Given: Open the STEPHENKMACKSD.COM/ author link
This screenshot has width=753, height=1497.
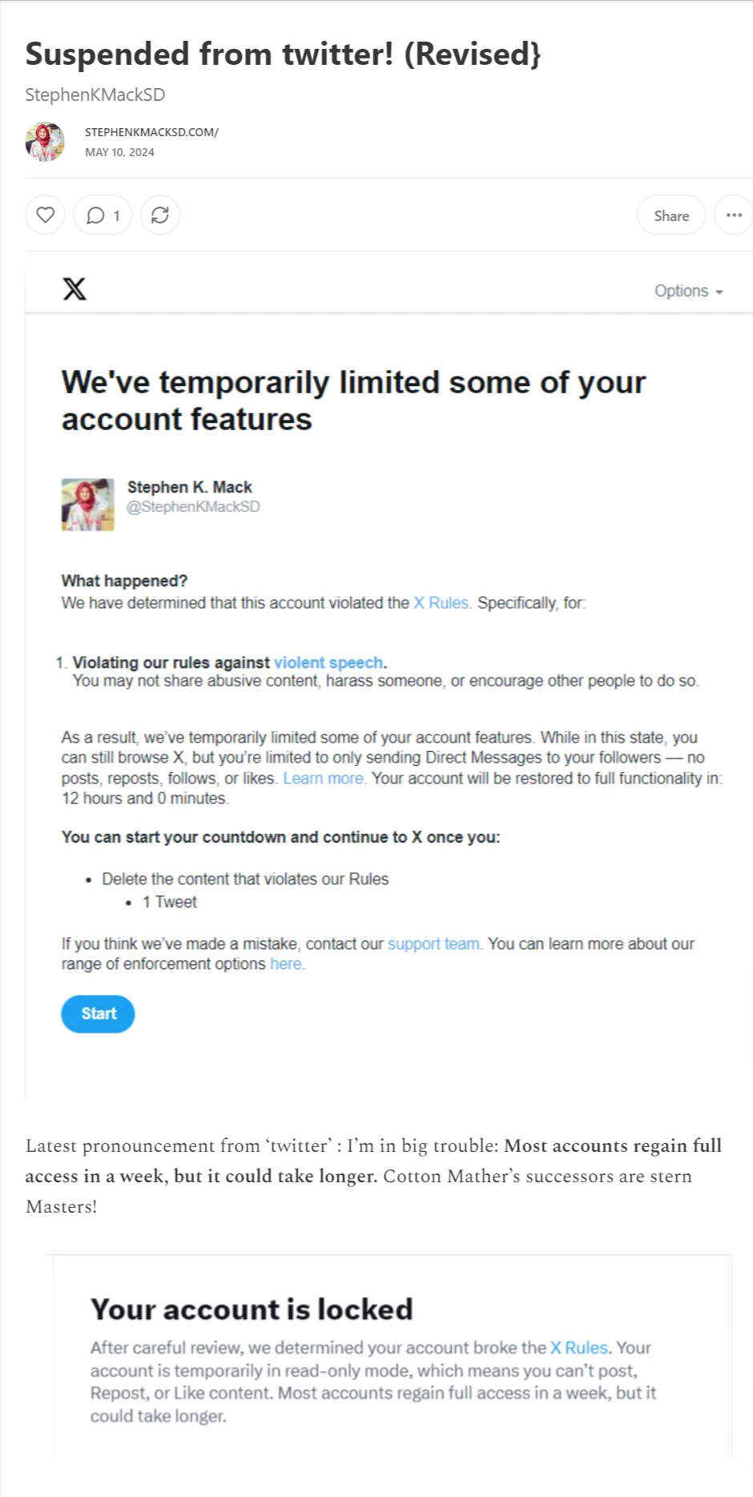Looking at the screenshot, I should coord(151,132).
